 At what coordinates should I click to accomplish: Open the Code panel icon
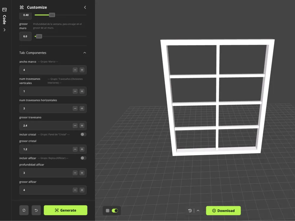coord(4,10)
